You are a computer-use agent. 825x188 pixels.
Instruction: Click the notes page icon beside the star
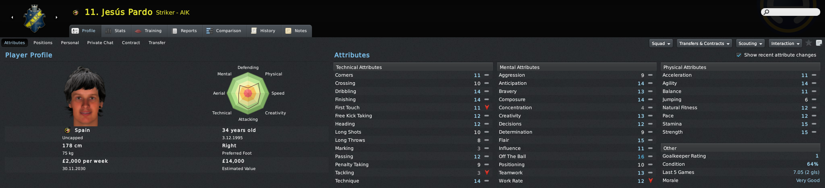(819, 43)
